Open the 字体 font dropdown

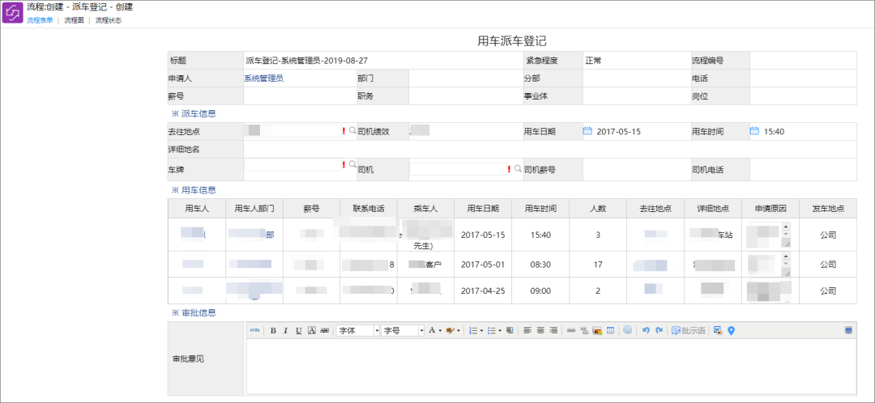358,330
